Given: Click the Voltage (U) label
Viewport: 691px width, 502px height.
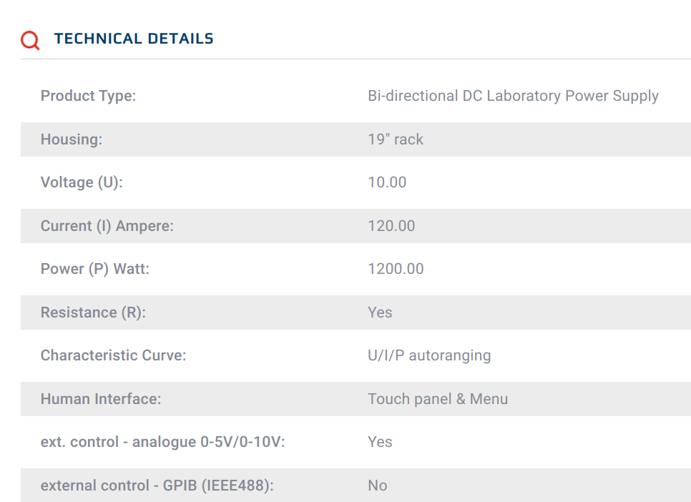Looking at the screenshot, I should tap(82, 182).
